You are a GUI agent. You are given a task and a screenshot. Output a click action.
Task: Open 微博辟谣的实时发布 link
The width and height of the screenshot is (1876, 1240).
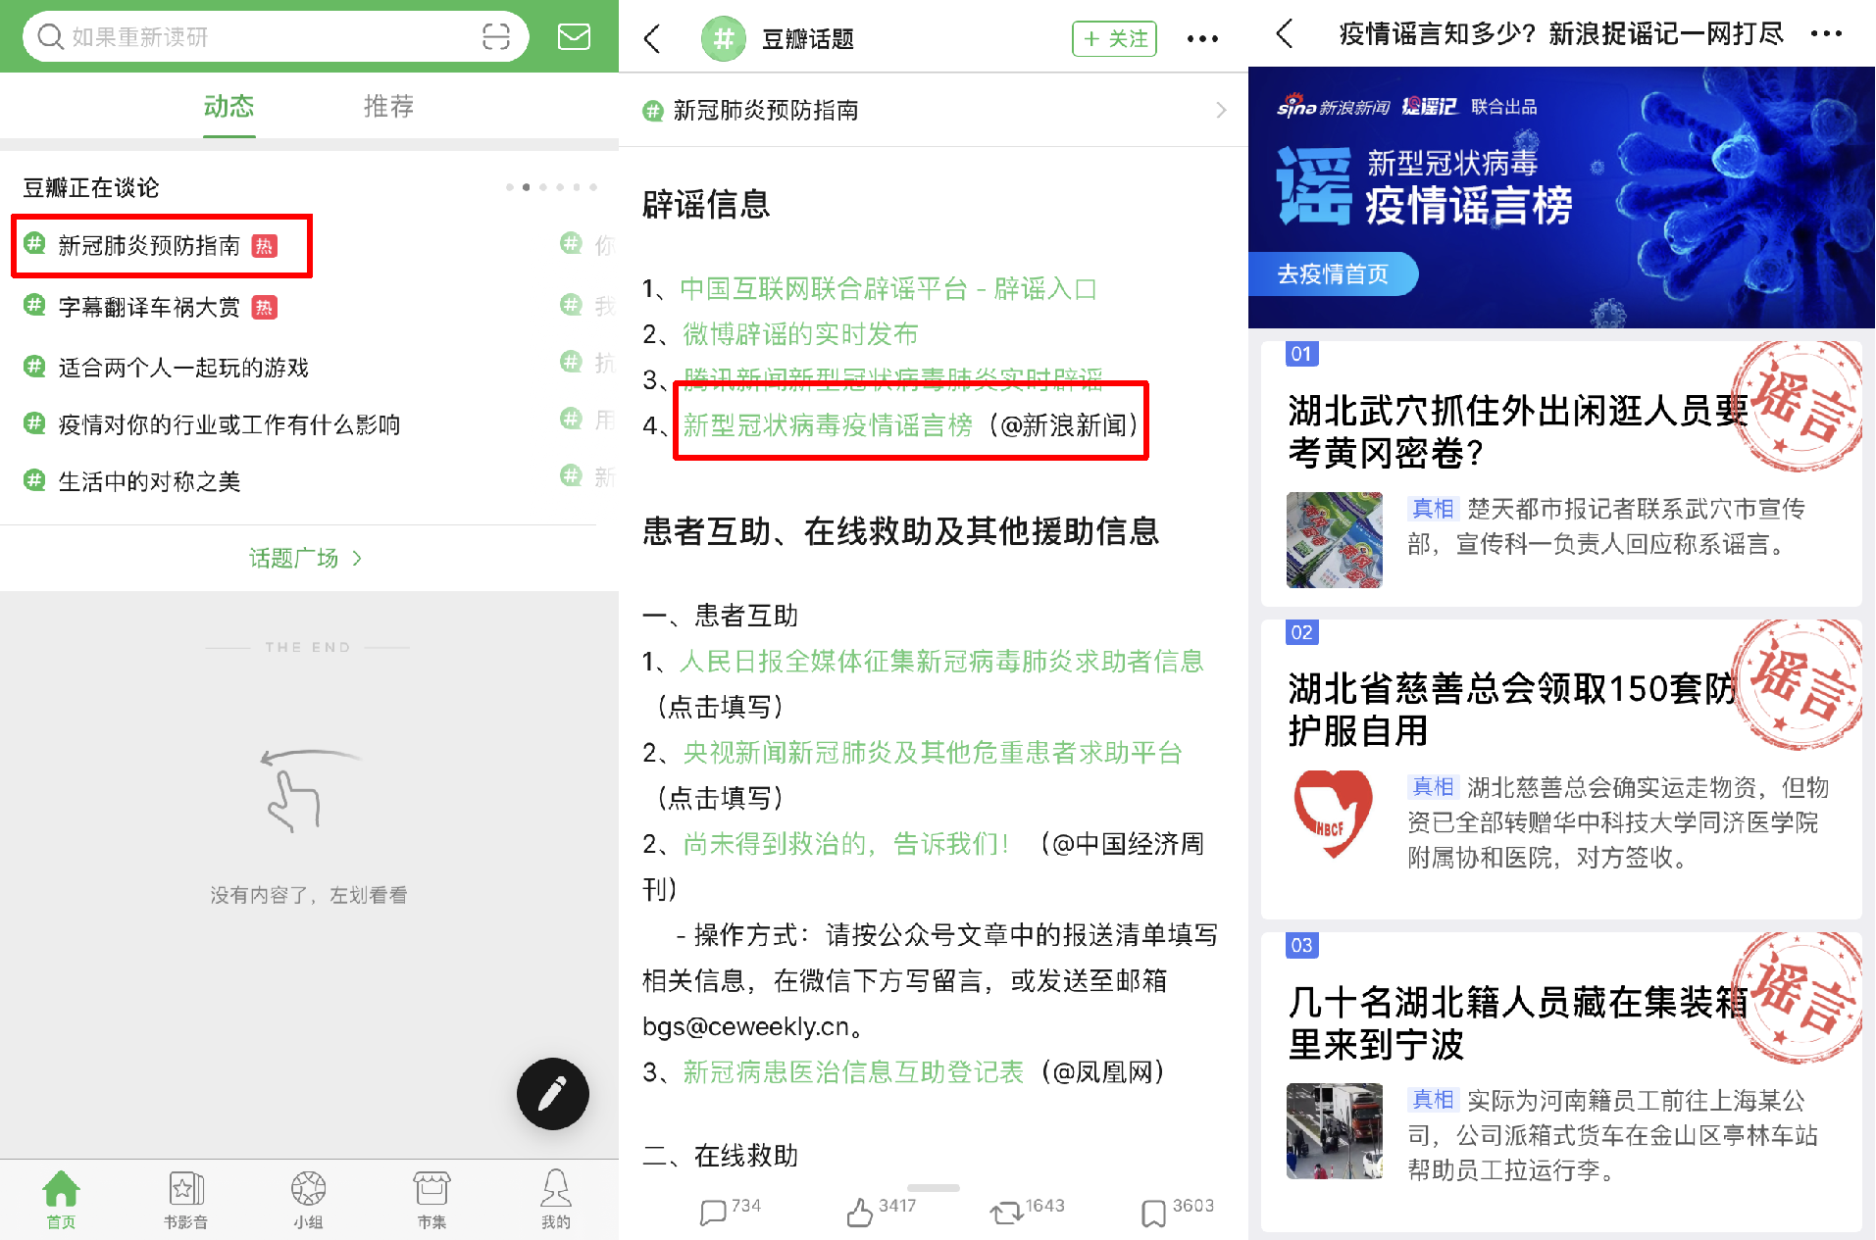pyautogui.click(x=800, y=334)
